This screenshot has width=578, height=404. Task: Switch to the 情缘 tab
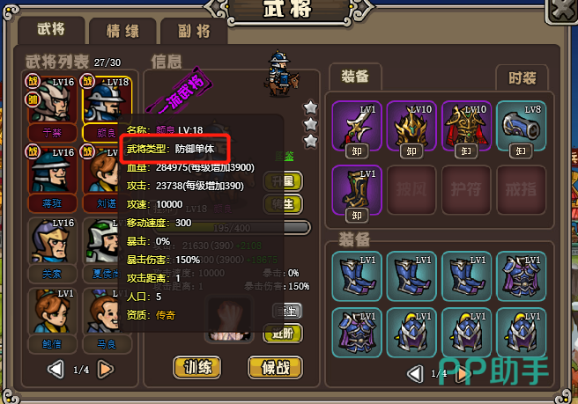122,32
